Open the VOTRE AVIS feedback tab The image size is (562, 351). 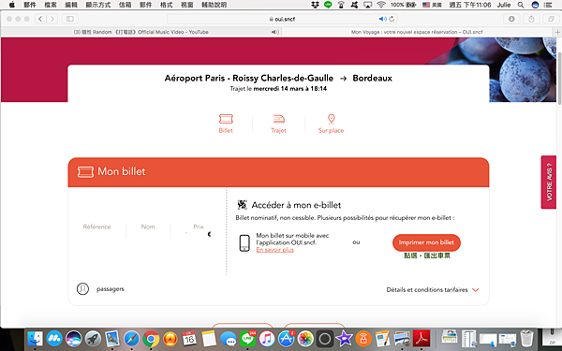pyautogui.click(x=549, y=182)
